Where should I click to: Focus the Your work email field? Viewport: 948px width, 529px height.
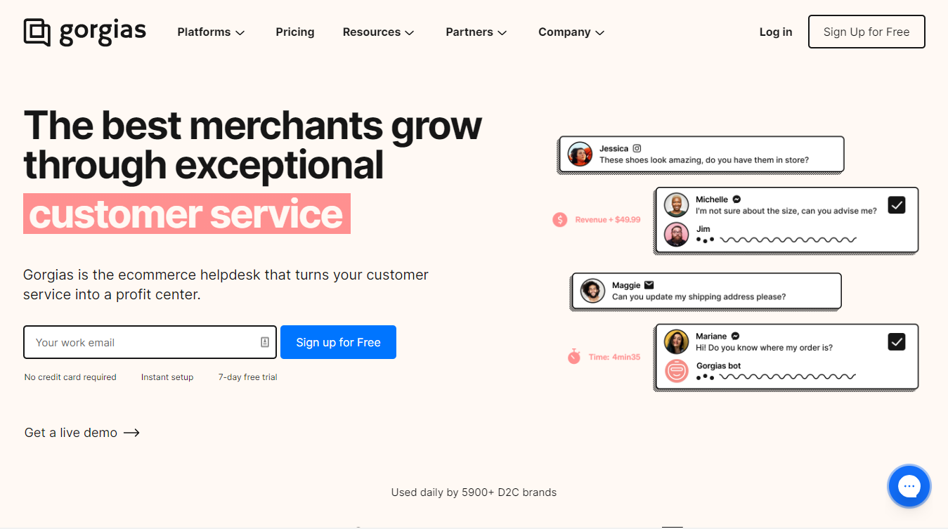click(150, 342)
